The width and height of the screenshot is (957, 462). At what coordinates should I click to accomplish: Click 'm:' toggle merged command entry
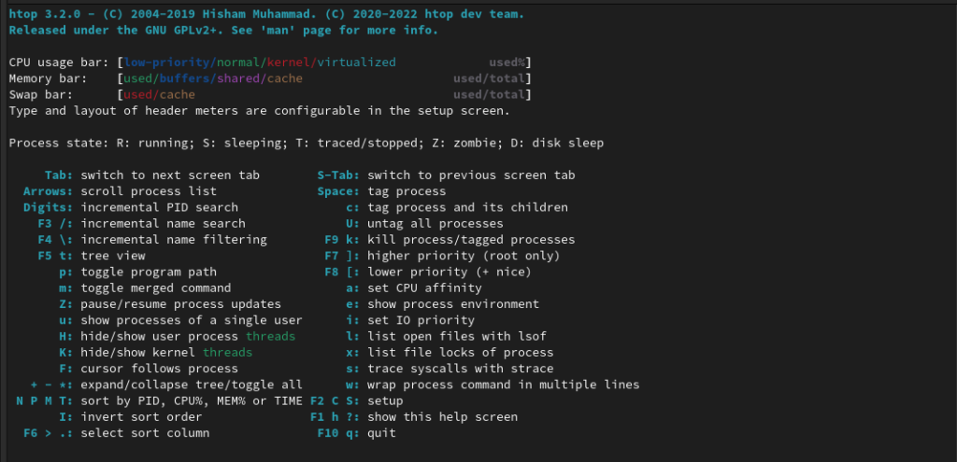coord(145,288)
